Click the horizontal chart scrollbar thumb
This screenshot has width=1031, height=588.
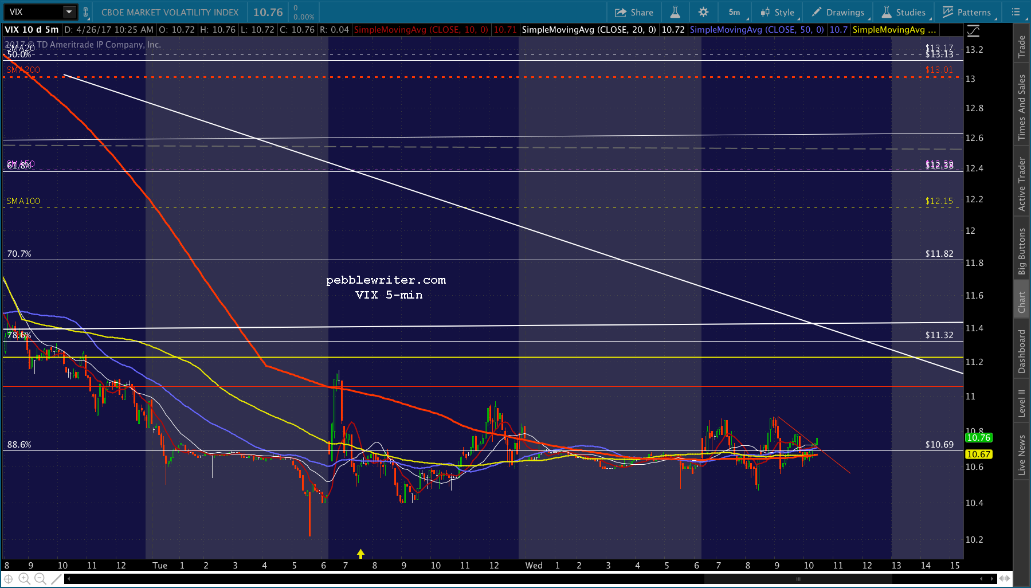click(798, 579)
